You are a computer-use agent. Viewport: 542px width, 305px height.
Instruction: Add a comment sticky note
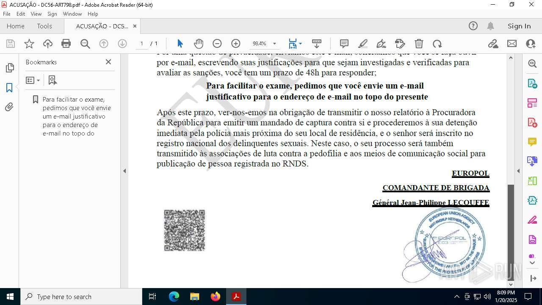(x=344, y=44)
